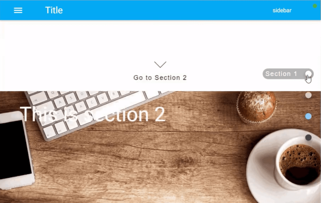Open the hamburger menu icon

[18, 10]
